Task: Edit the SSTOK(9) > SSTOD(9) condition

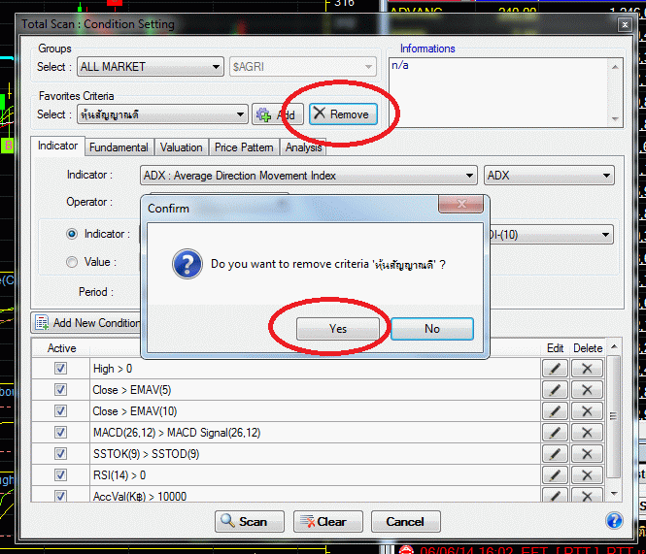Action: click(555, 454)
